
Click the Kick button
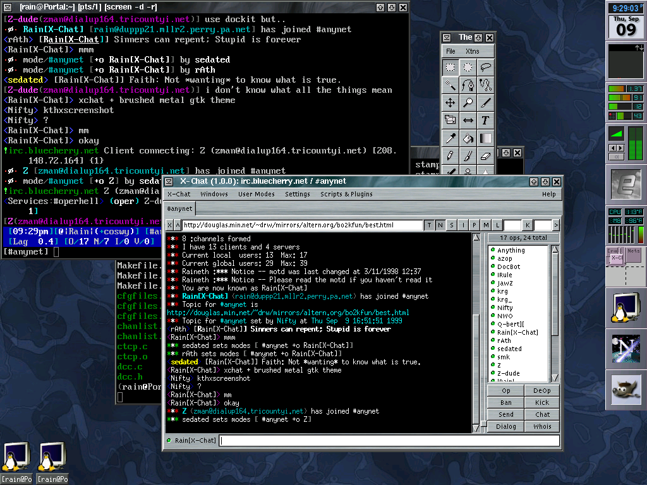[x=541, y=402]
